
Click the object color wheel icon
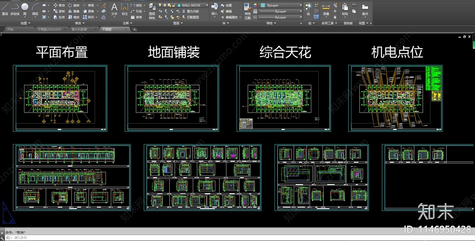coord(255,5)
